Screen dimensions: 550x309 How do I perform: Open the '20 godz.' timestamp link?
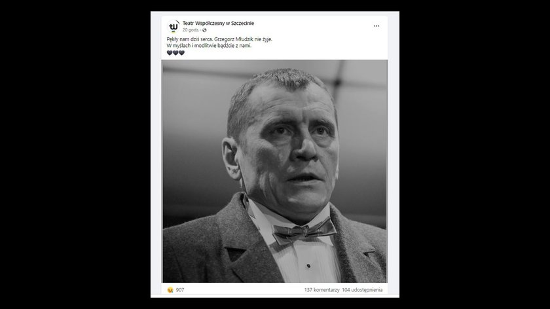(x=191, y=30)
